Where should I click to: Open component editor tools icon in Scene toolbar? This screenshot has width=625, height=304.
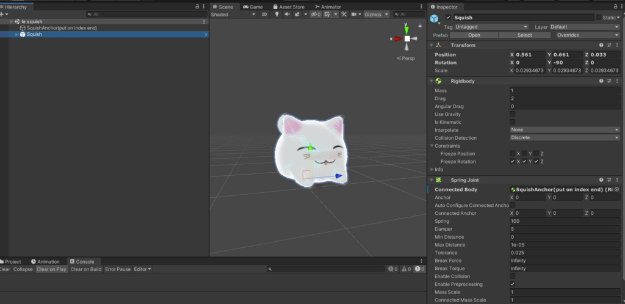coord(344,14)
